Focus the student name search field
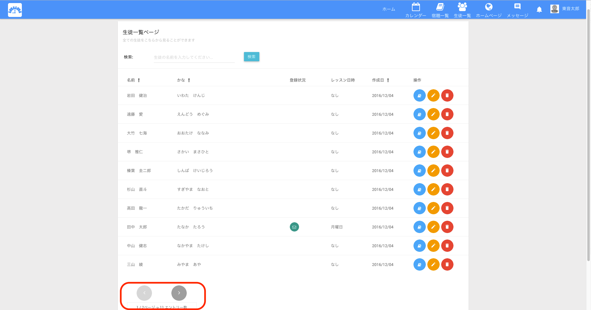The height and width of the screenshot is (310, 591). (x=194, y=57)
